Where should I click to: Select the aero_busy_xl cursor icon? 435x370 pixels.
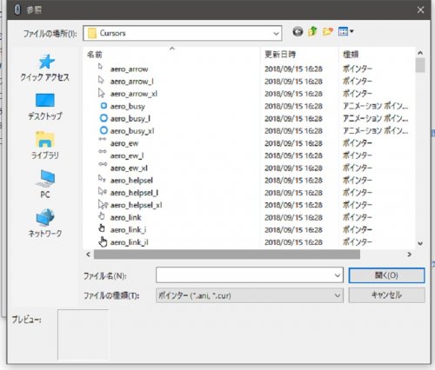pos(104,130)
